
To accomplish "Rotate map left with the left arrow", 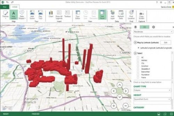I will coord(114,91).
